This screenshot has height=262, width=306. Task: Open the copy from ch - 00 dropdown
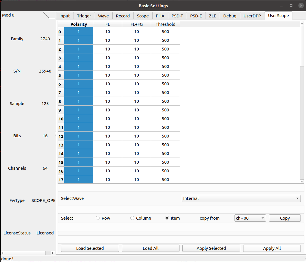pos(250,218)
